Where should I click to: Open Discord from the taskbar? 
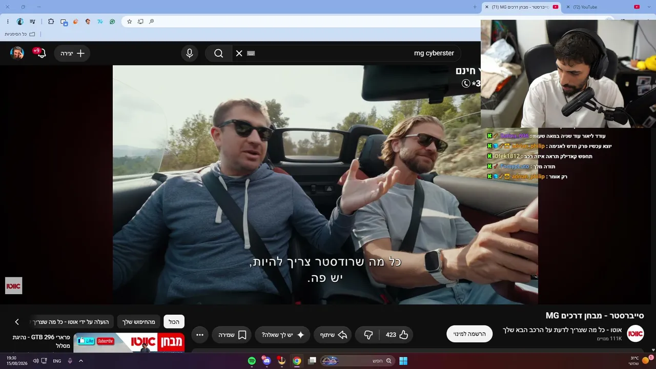point(266,361)
